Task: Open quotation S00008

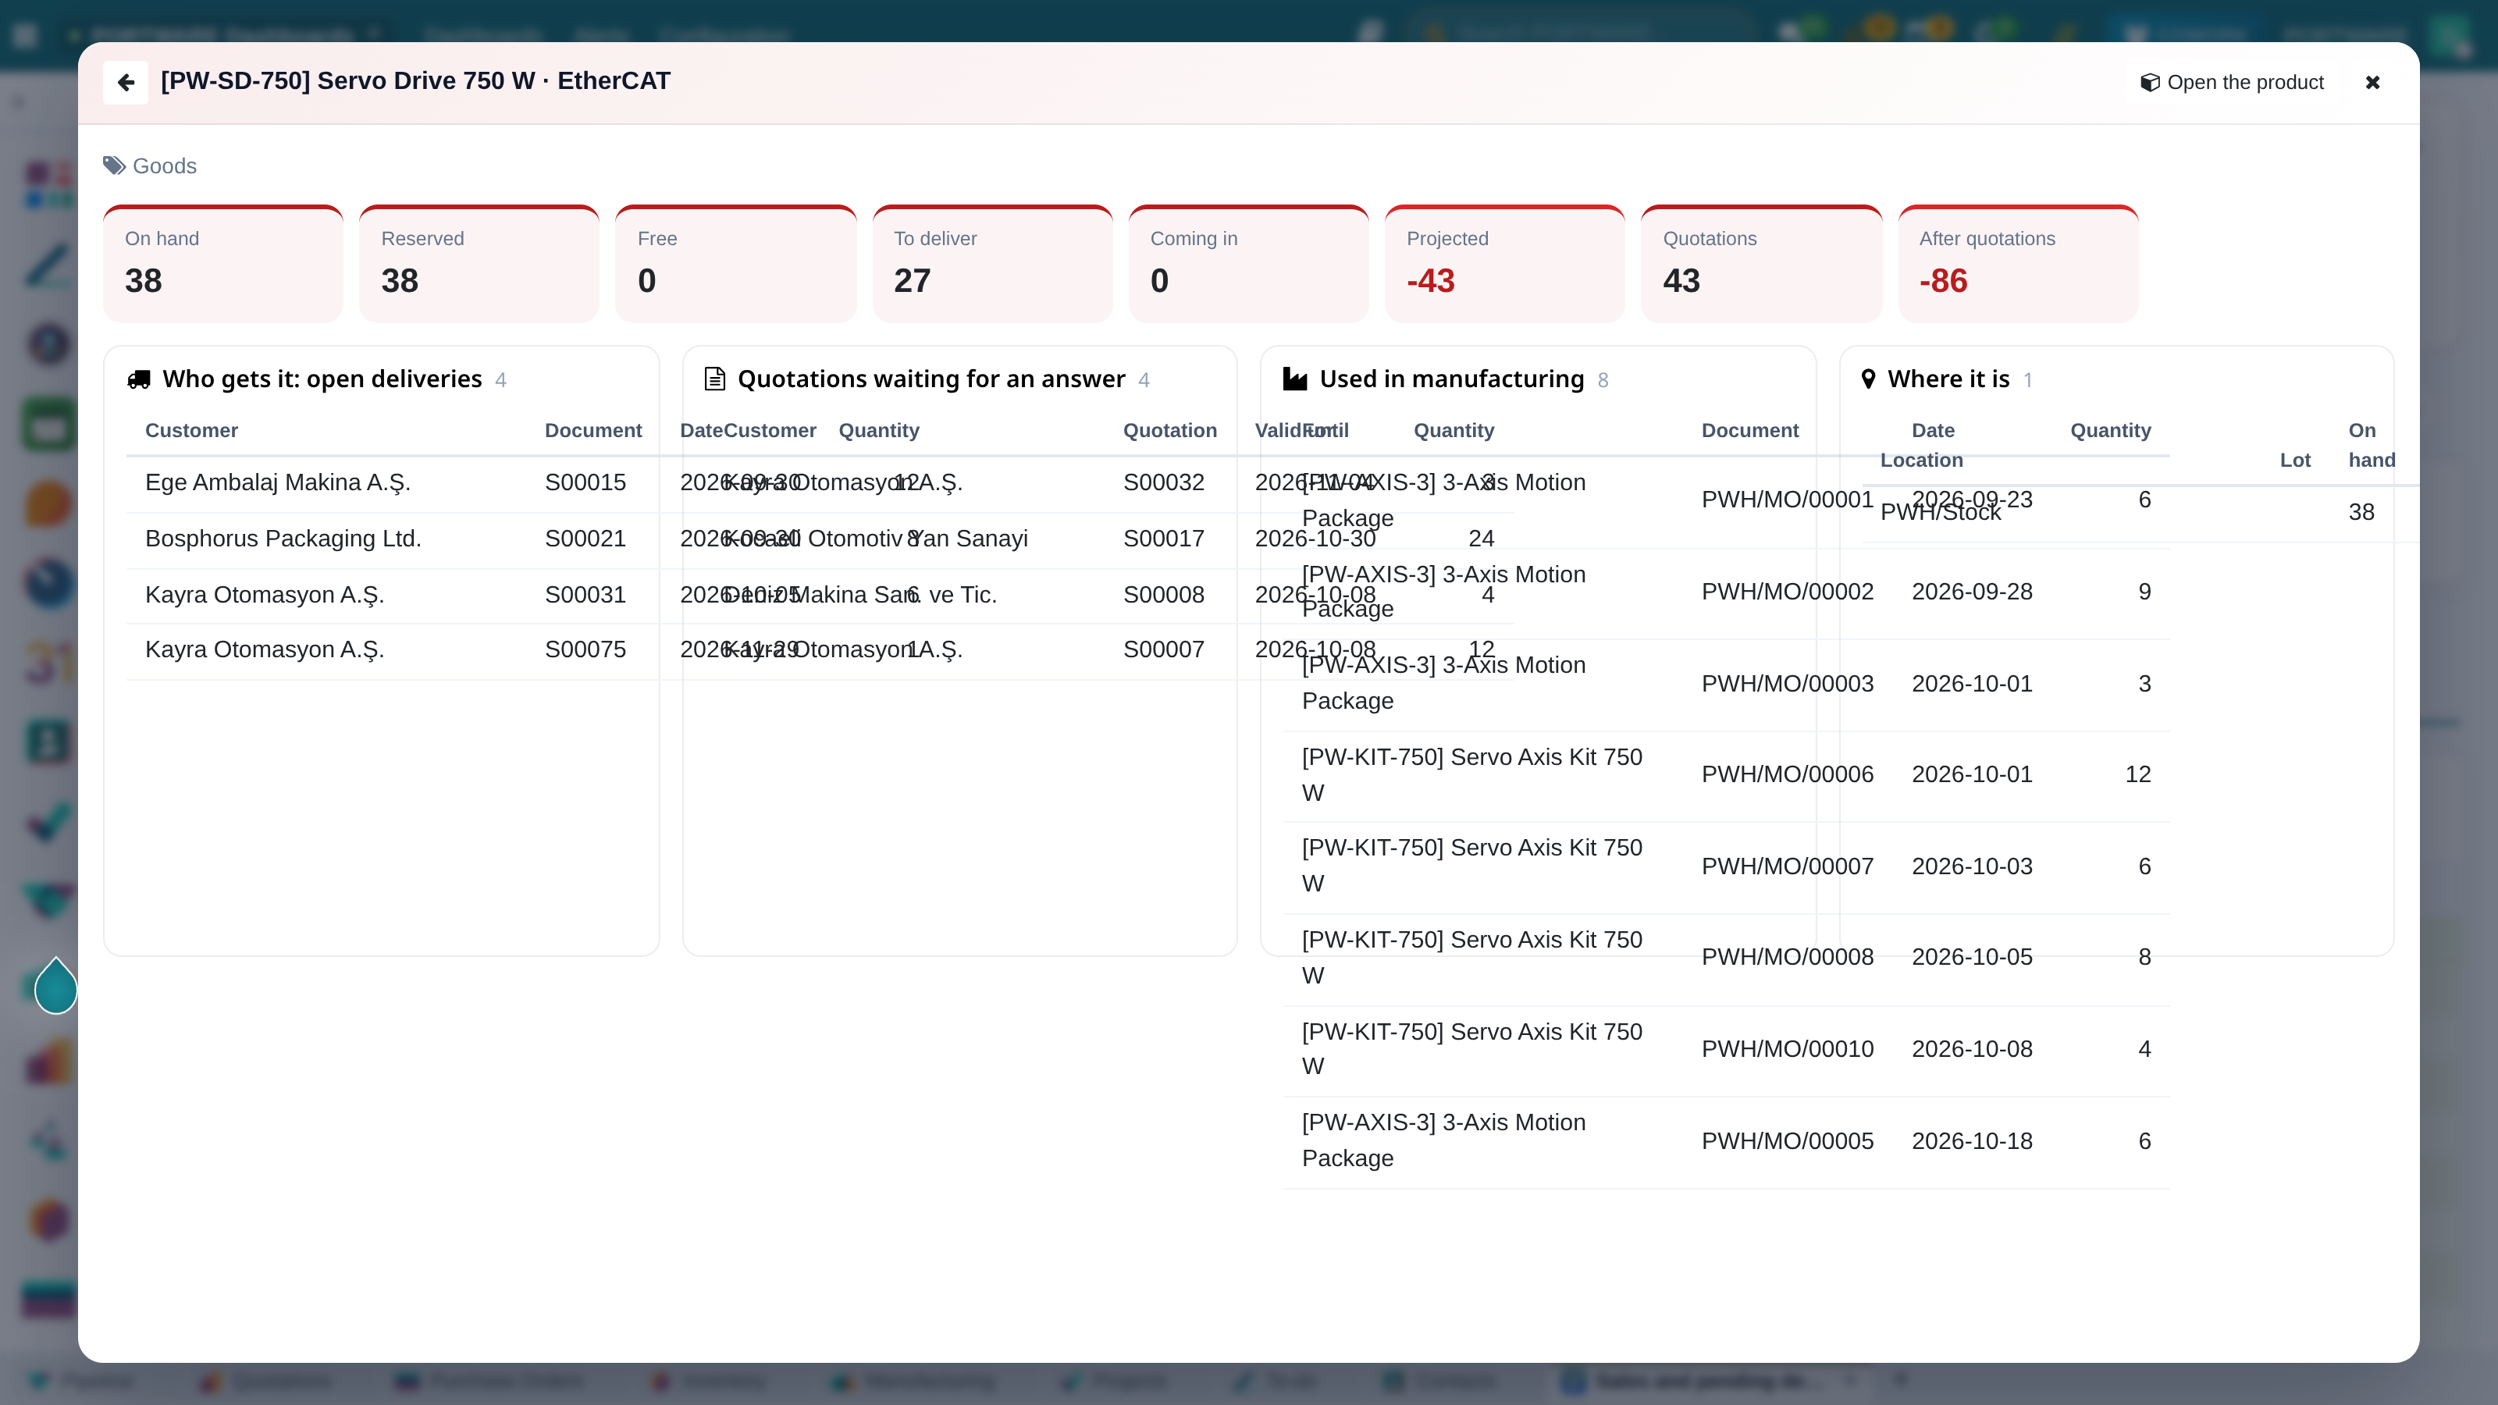Action: (x=1164, y=596)
